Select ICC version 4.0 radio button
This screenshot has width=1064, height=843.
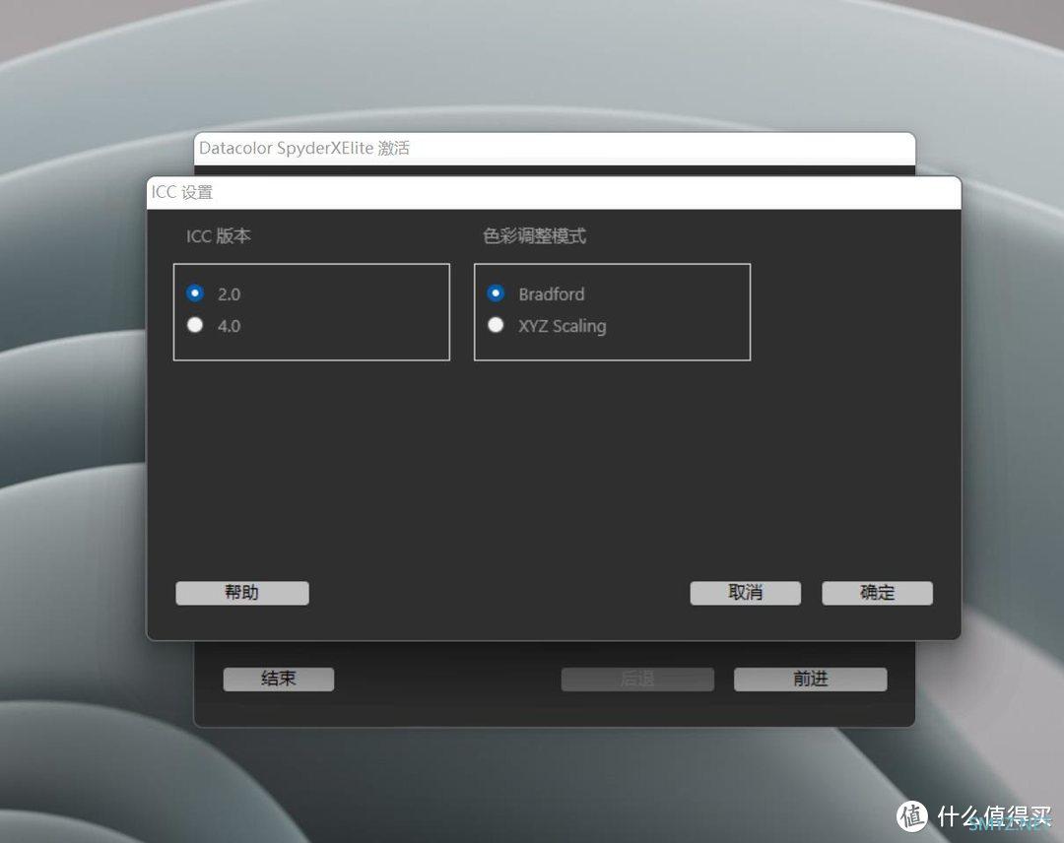[x=195, y=325]
